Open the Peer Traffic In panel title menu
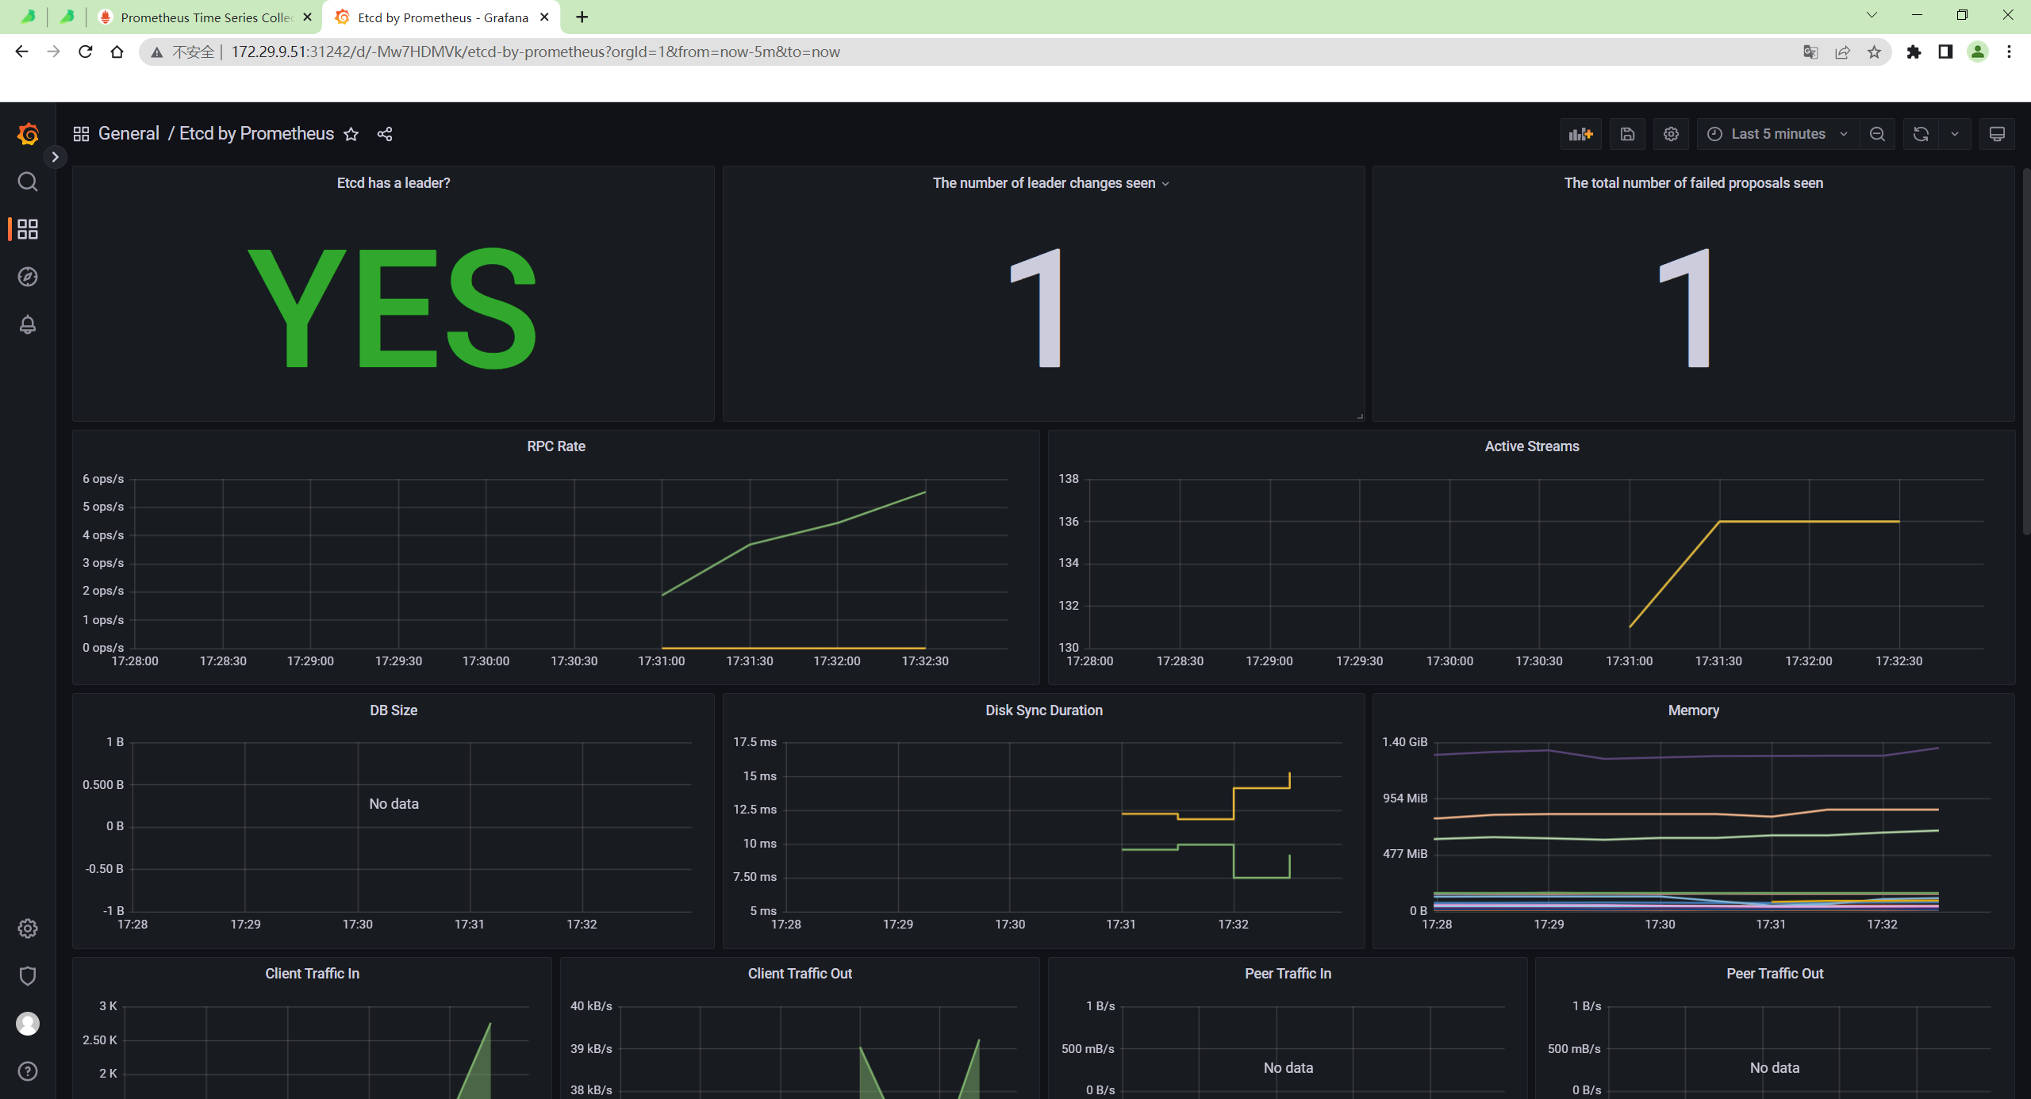Viewport: 2031px width, 1099px height. [x=1288, y=974]
